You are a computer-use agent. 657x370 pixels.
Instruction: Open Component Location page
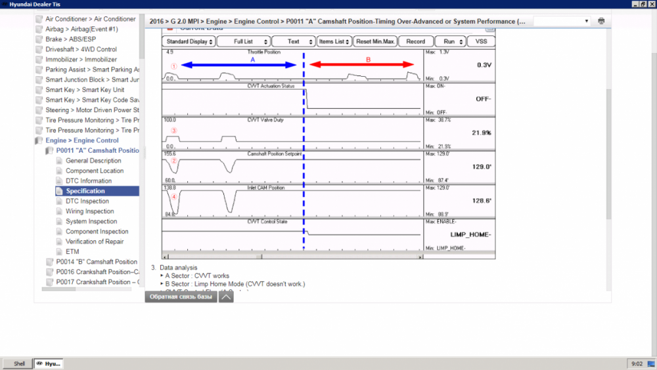tap(95, 171)
